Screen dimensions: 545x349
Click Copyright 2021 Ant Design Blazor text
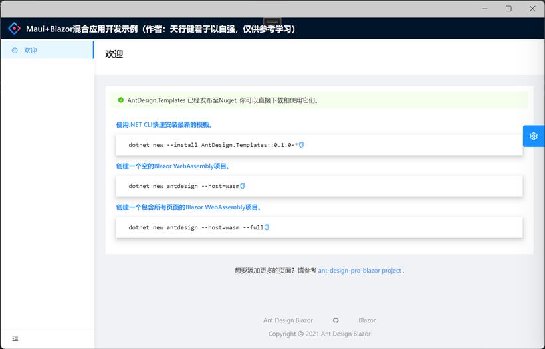click(x=320, y=334)
